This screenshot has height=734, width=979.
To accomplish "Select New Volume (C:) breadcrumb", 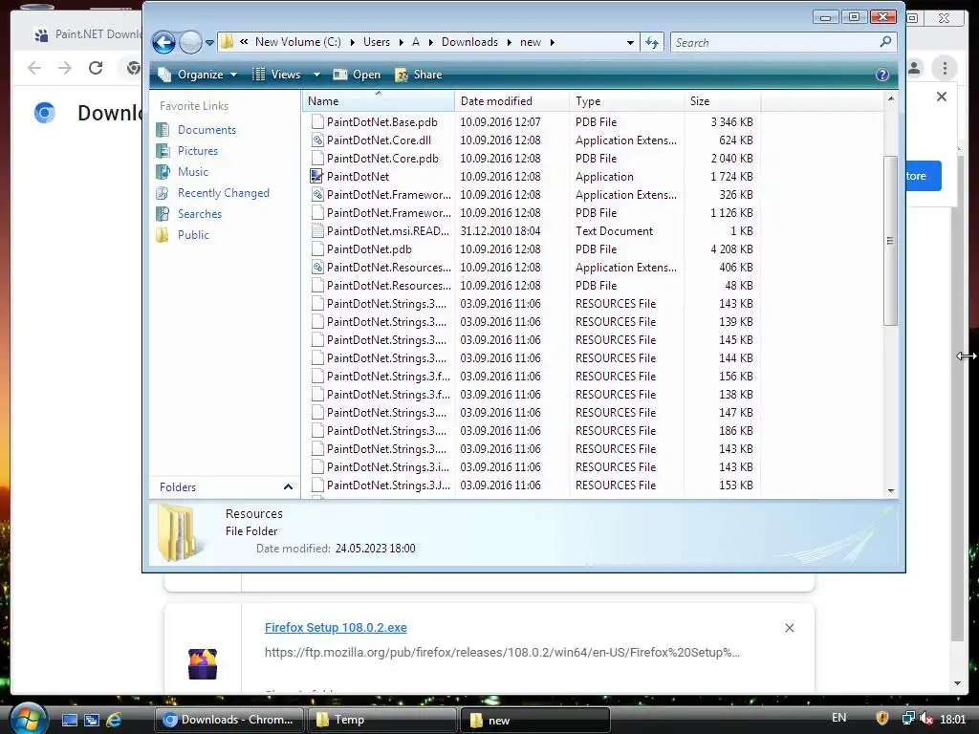I will (x=298, y=42).
